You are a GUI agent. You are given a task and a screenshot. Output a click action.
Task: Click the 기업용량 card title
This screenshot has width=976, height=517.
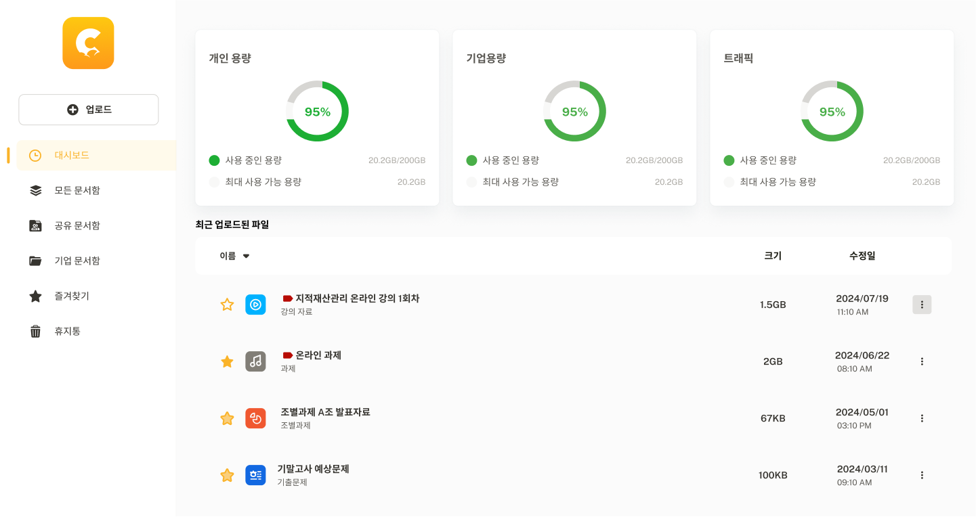pos(486,58)
